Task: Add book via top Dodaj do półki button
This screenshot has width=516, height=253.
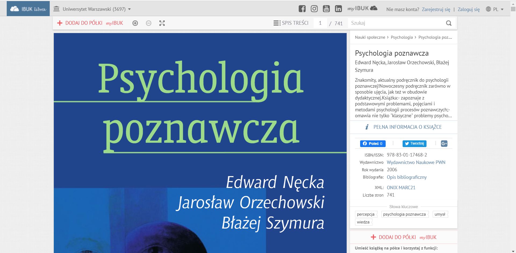Action: coord(90,23)
